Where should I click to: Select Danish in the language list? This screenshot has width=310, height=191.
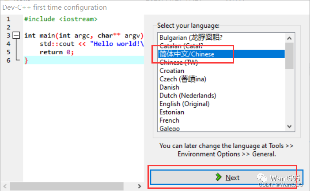pyautogui.click(x=221, y=87)
